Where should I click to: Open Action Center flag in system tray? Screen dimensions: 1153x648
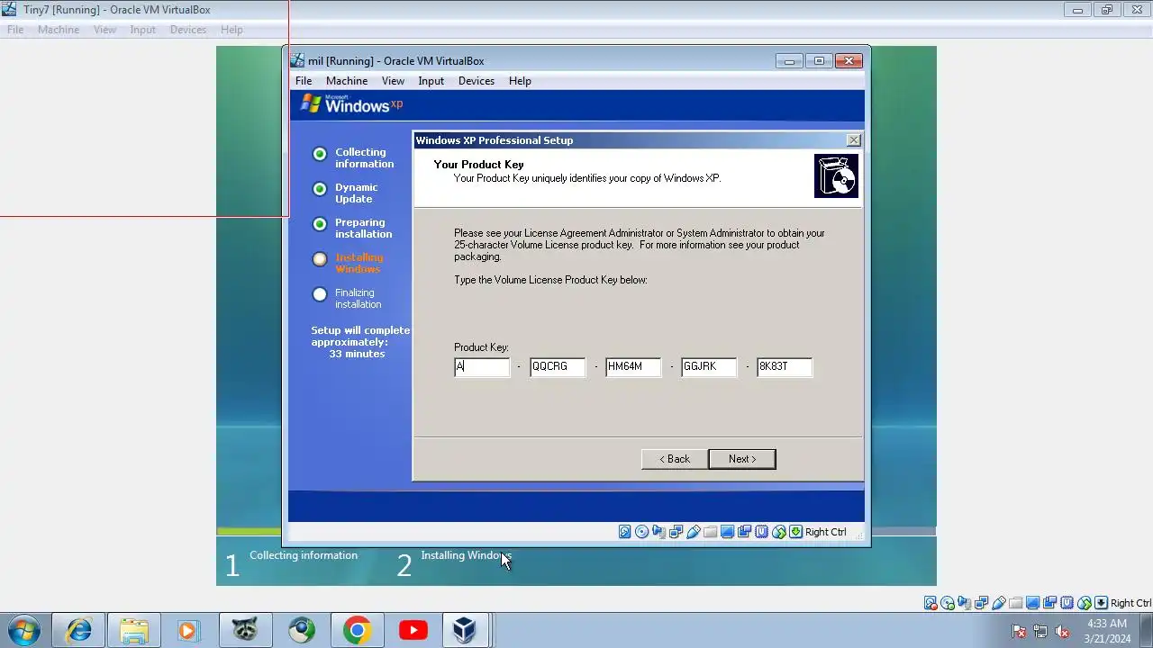click(x=1019, y=631)
